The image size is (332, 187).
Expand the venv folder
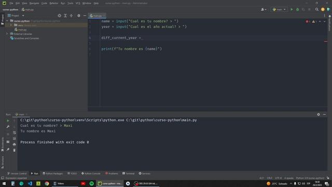point(11,25)
